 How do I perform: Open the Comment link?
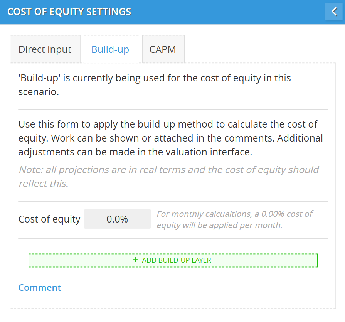coord(40,288)
